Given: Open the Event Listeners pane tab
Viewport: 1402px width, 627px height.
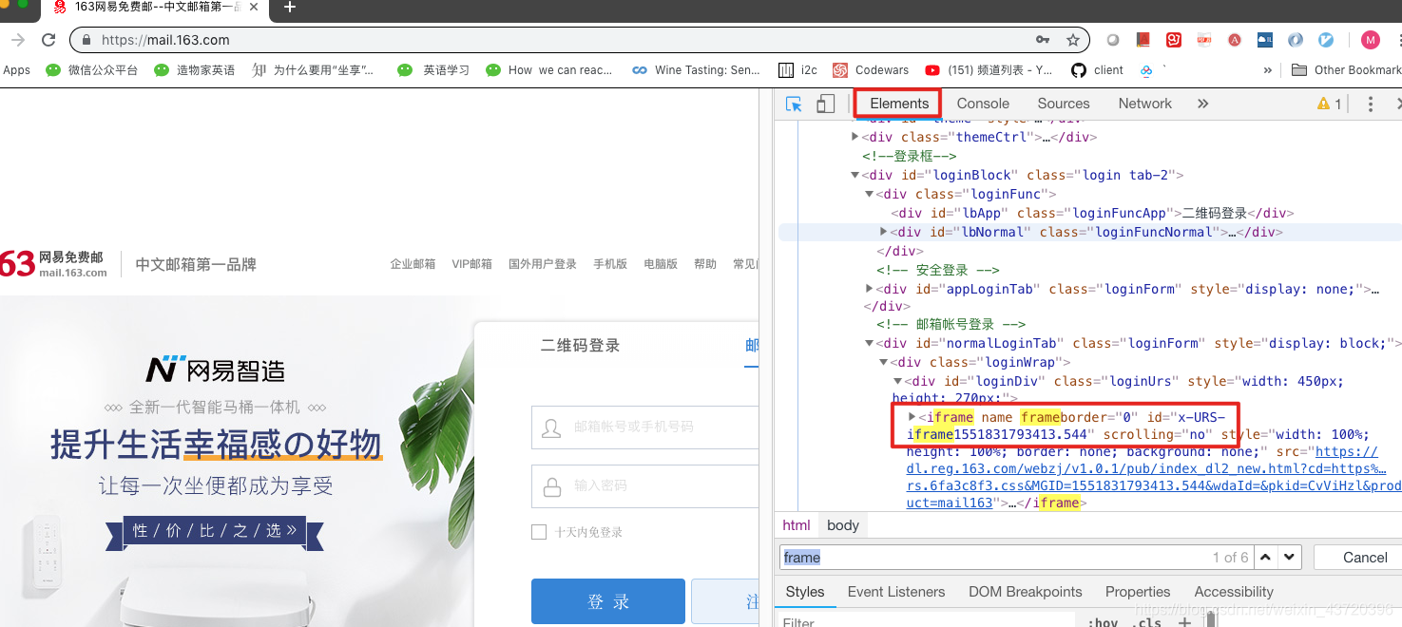Looking at the screenshot, I should point(896,592).
